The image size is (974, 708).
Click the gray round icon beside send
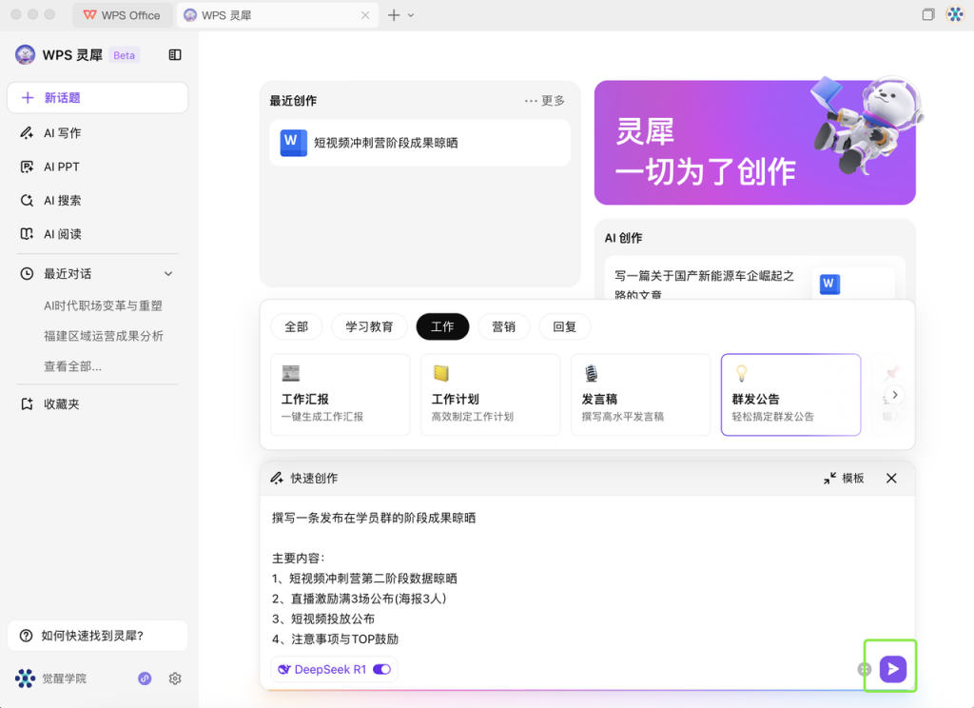pyautogui.click(x=864, y=670)
